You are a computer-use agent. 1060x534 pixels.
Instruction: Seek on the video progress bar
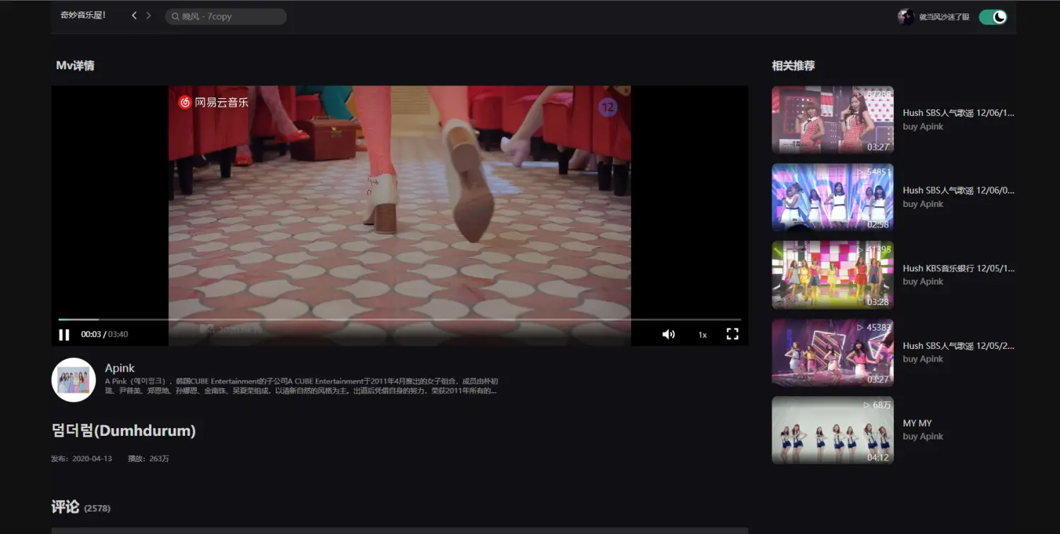[x=399, y=319]
